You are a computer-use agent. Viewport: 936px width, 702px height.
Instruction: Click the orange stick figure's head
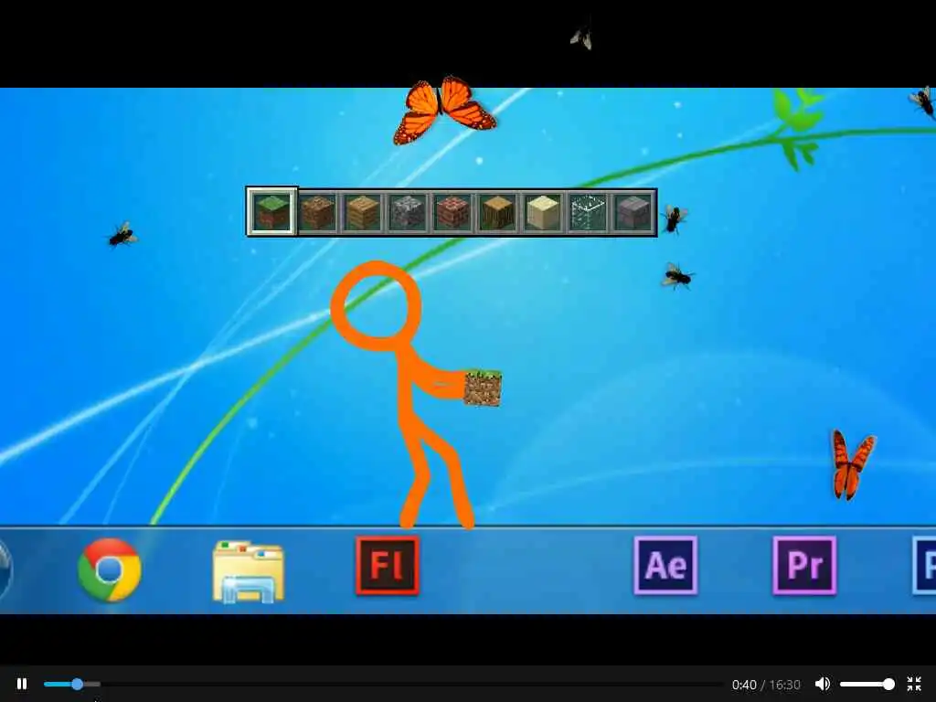(x=376, y=306)
